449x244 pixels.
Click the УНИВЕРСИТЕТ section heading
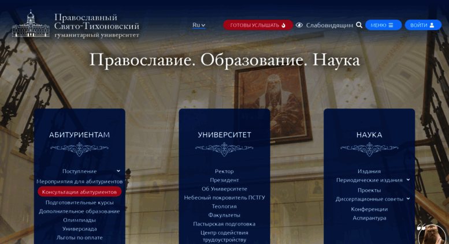click(x=224, y=135)
